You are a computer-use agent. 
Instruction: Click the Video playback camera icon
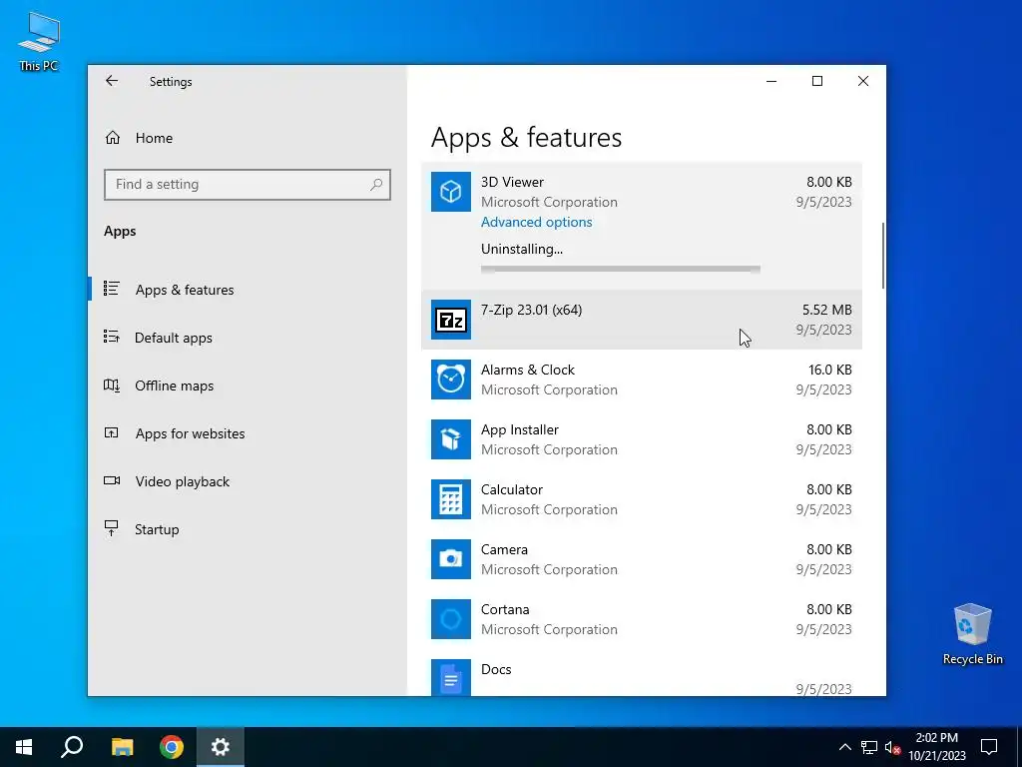pos(112,480)
